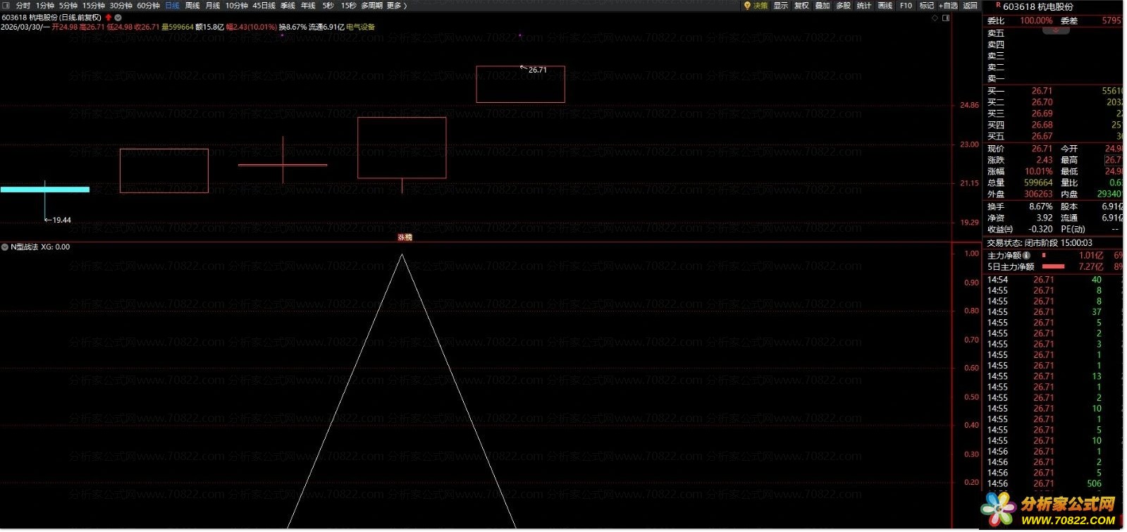Select the 5秒 period tab
This screenshot has height=532, width=1127.
click(328, 6)
